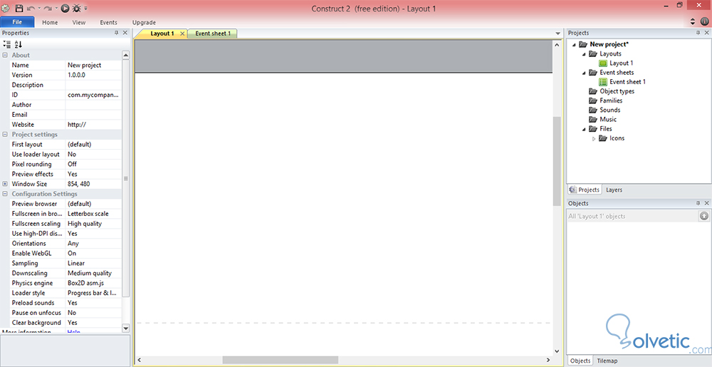712x367 pixels.
Task: Select the Objects tab at bottom
Action: 580,361
